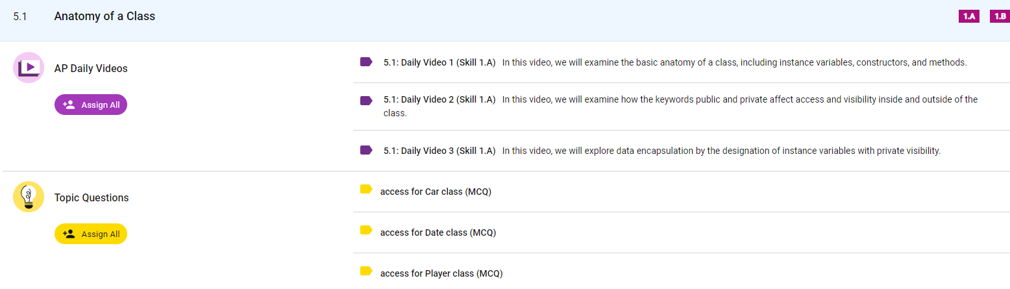Open 5.1: Daily Video 1 (Skill 1.A)
This screenshot has height=289, width=1010.
click(439, 63)
